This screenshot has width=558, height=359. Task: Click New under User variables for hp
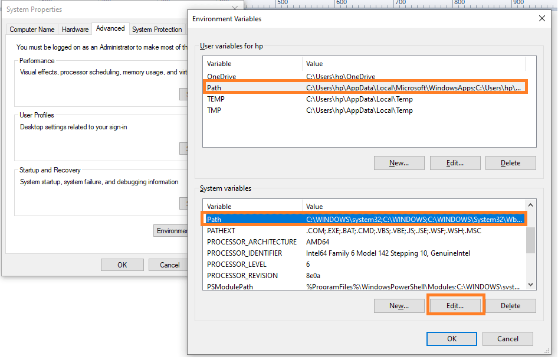click(x=399, y=163)
